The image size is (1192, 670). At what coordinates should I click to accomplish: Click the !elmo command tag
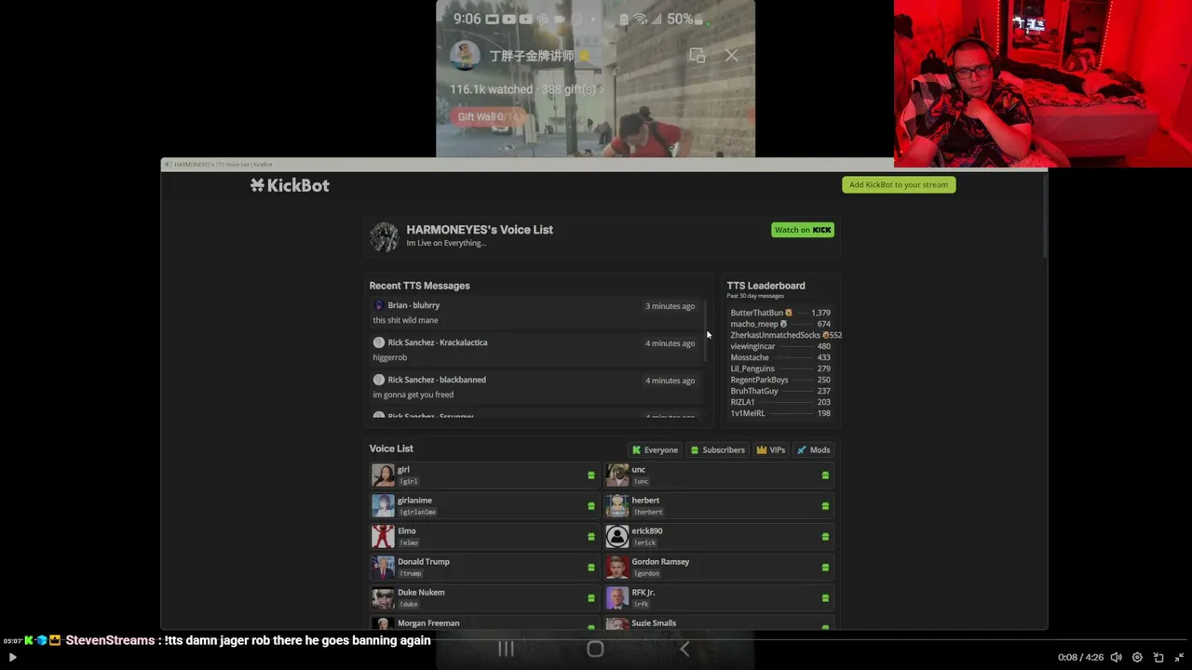pyautogui.click(x=408, y=543)
